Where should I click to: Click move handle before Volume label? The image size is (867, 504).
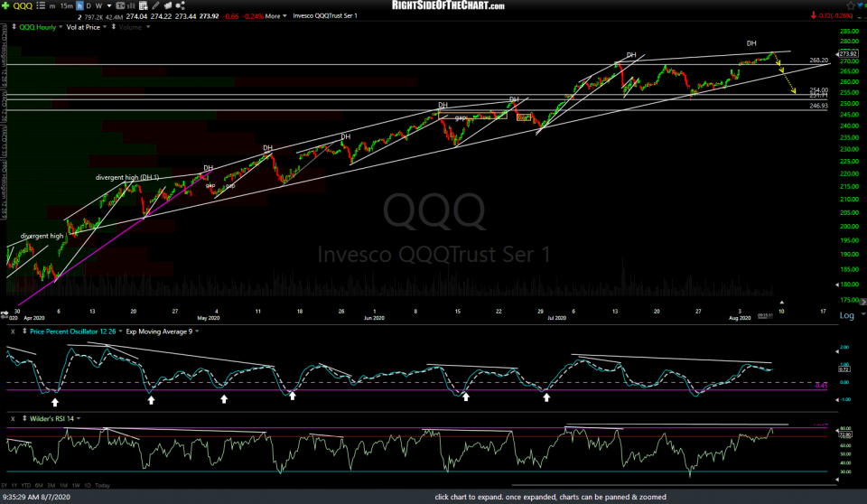pos(114,26)
